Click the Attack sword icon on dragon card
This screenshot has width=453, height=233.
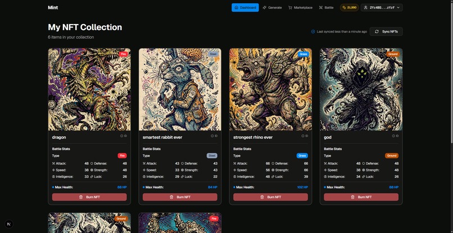(x=53, y=164)
